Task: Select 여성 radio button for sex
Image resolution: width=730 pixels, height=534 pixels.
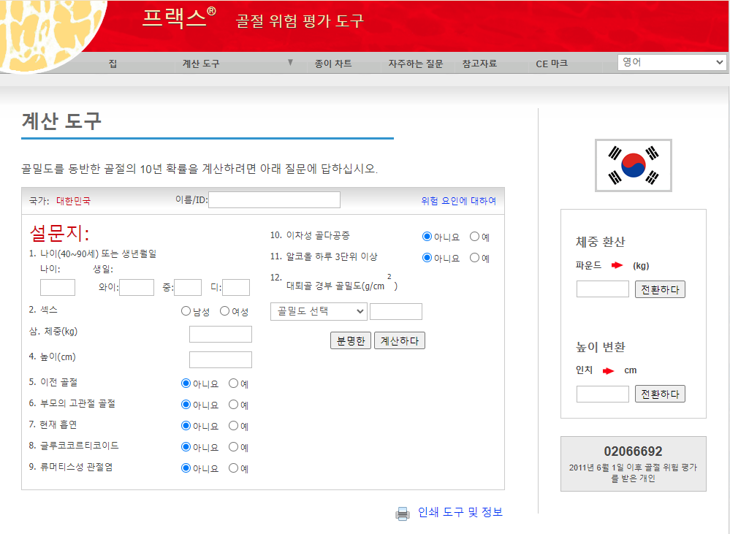Action: pos(224,311)
